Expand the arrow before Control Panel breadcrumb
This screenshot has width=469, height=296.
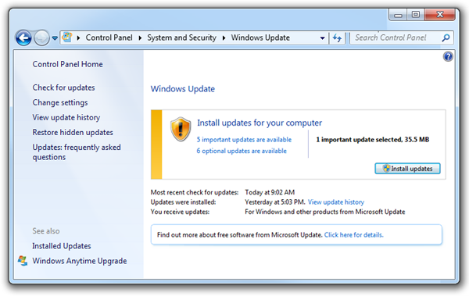[78, 38]
